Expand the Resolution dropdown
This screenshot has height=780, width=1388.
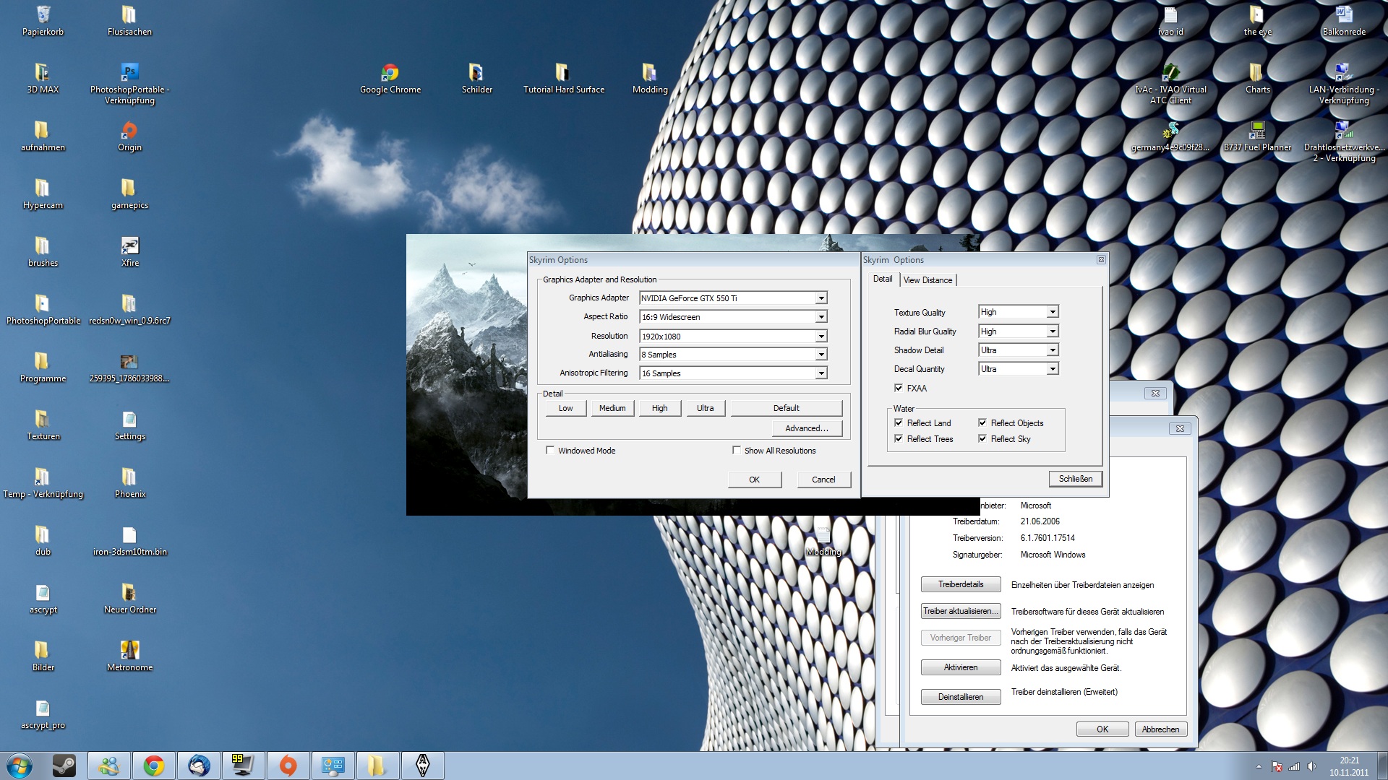tap(821, 337)
